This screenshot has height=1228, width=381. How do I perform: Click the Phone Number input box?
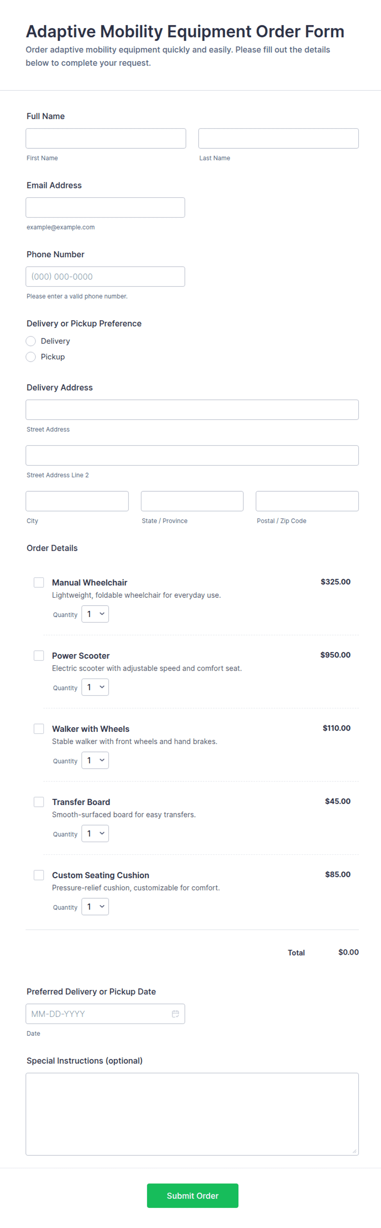(105, 277)
